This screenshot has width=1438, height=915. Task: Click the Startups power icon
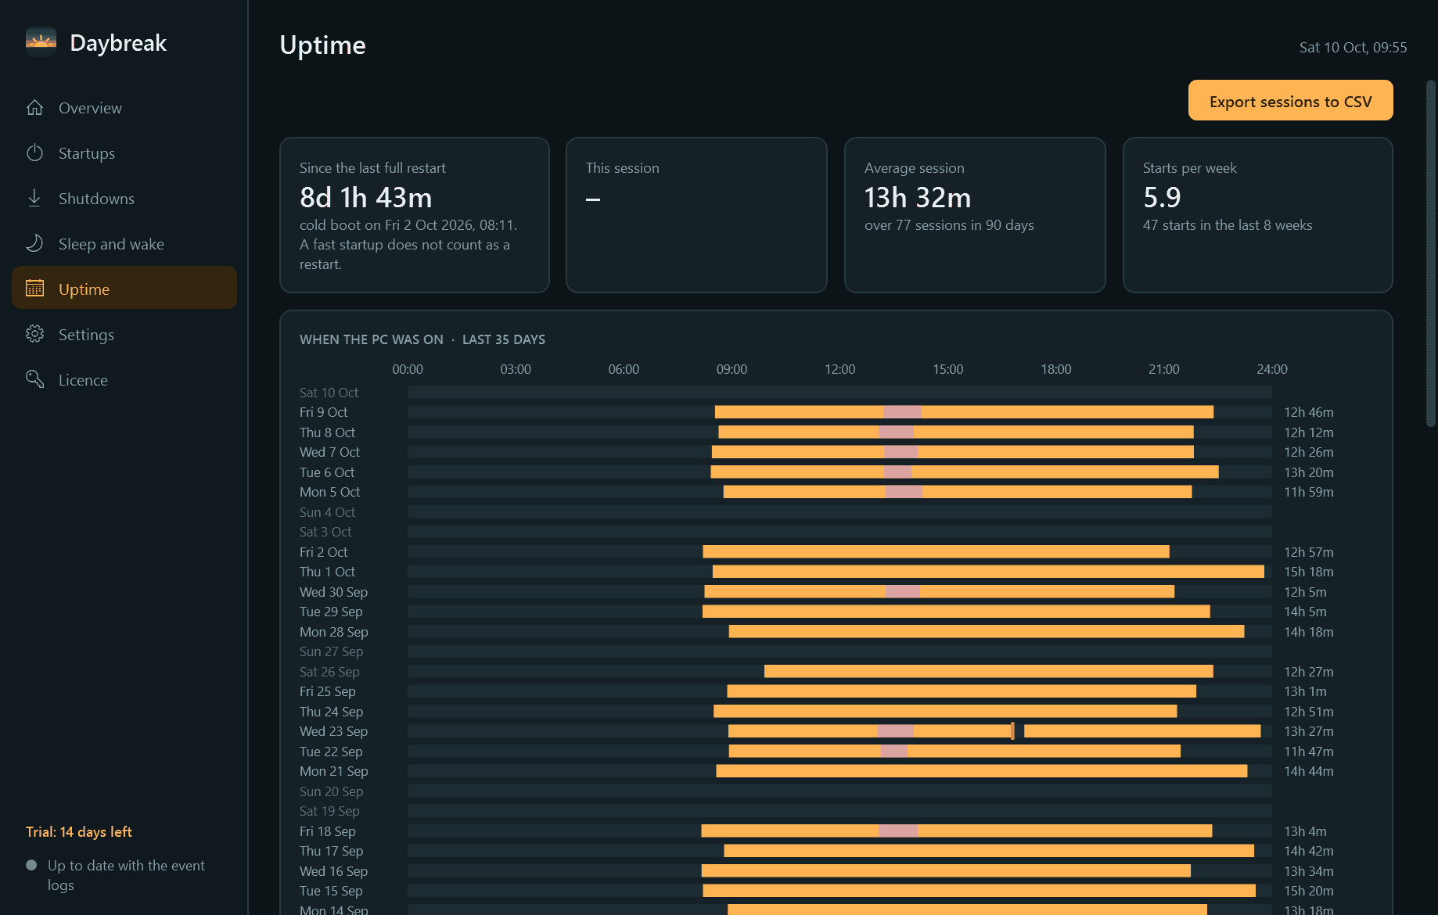(x=34, y=153)
